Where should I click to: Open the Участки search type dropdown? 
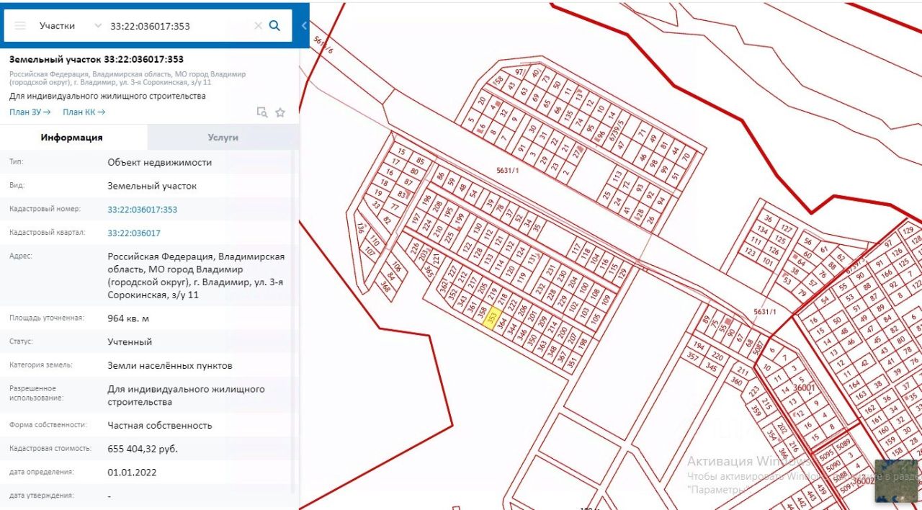pos(71,25)
